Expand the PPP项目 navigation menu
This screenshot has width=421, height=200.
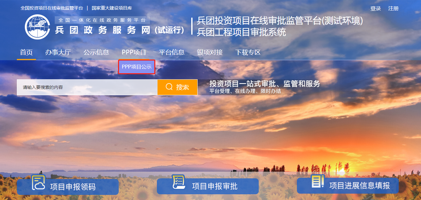tap(134, 53)
